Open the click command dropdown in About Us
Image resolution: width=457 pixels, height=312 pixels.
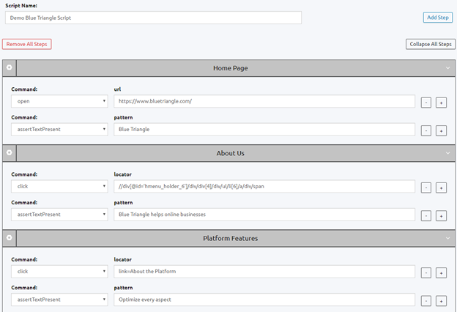[59, 186]
